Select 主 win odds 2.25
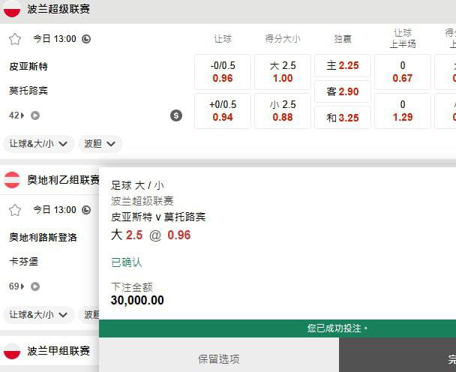This screenshot has height=372, width=456. [x=343, y=66]
